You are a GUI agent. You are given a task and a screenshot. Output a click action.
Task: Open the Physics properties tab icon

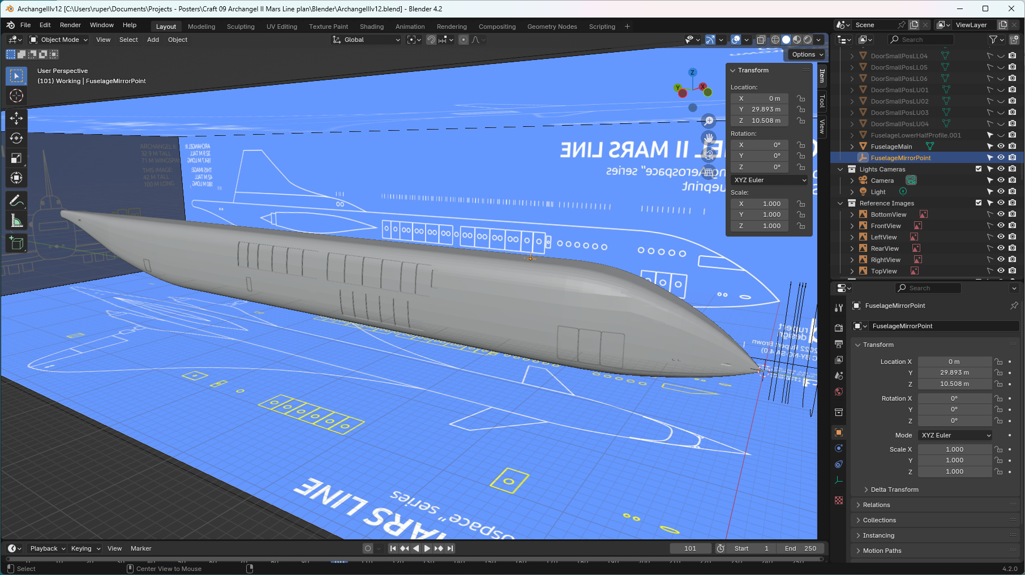click(x=839, y=448)
